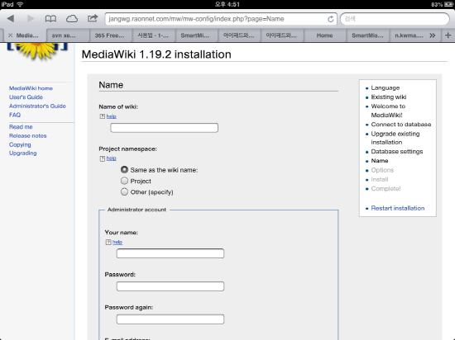Reload the page with refresh icon
455x340 pixels.
click(331, 19)
